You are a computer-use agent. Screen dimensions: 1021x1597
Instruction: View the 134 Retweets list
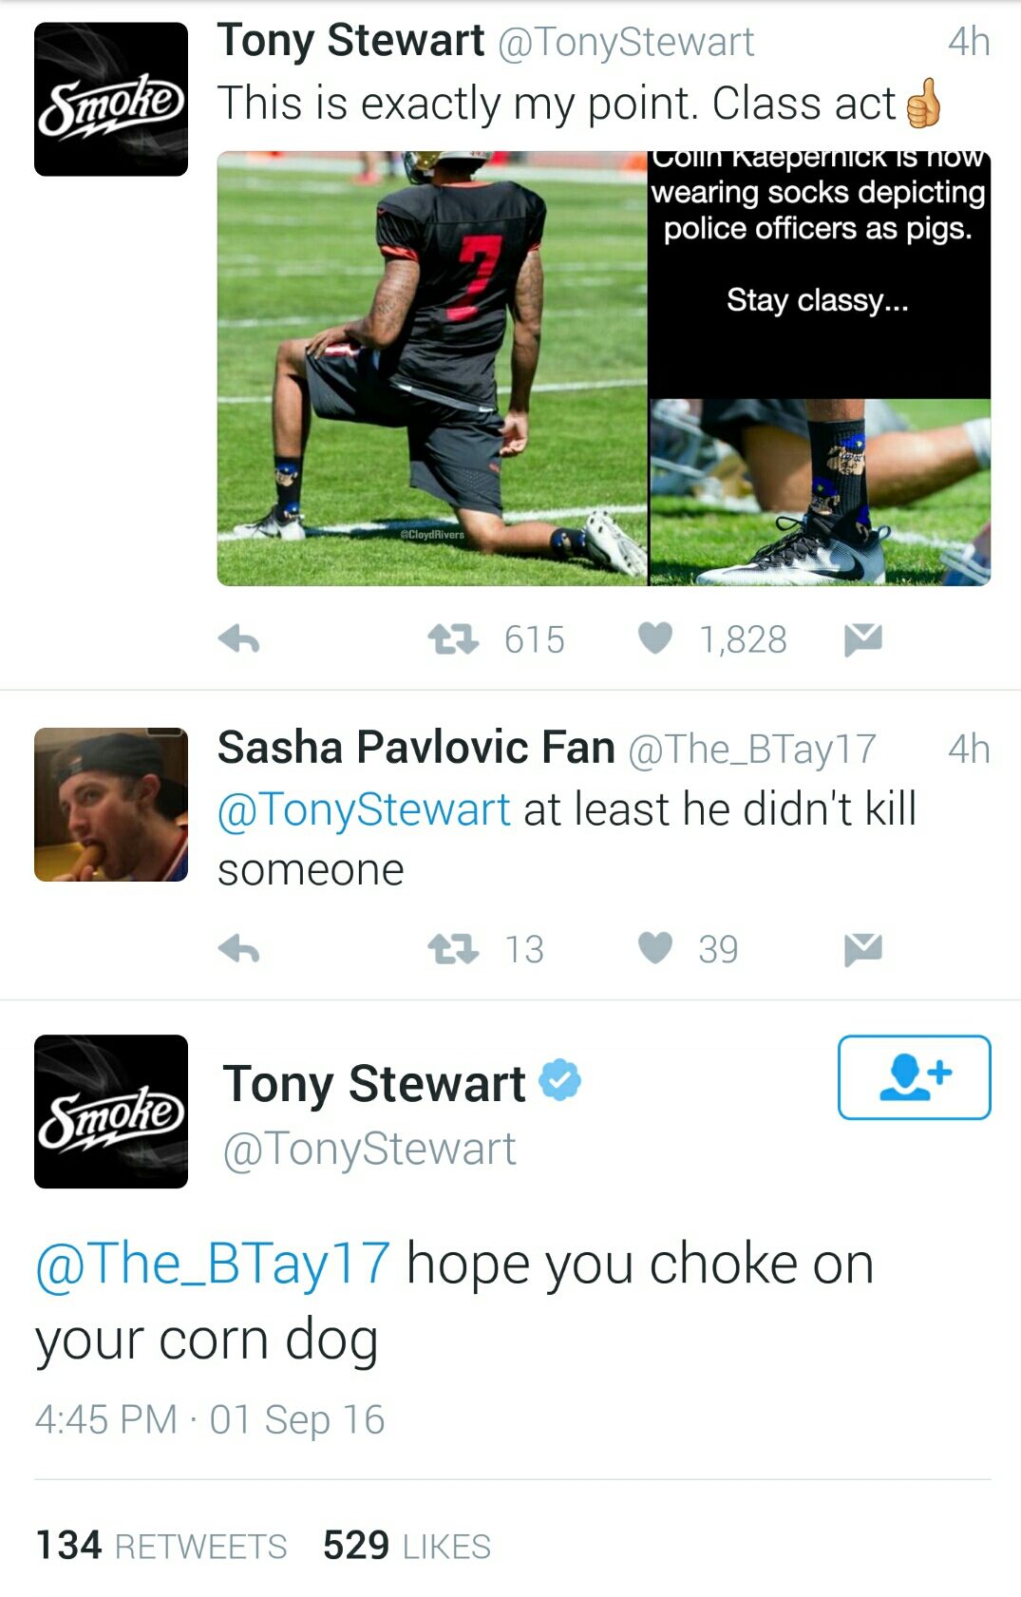click(161, 1546)
